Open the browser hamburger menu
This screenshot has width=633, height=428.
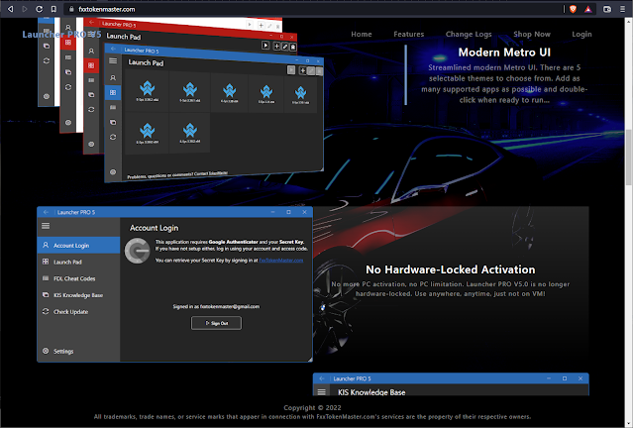tap(622, 9)
